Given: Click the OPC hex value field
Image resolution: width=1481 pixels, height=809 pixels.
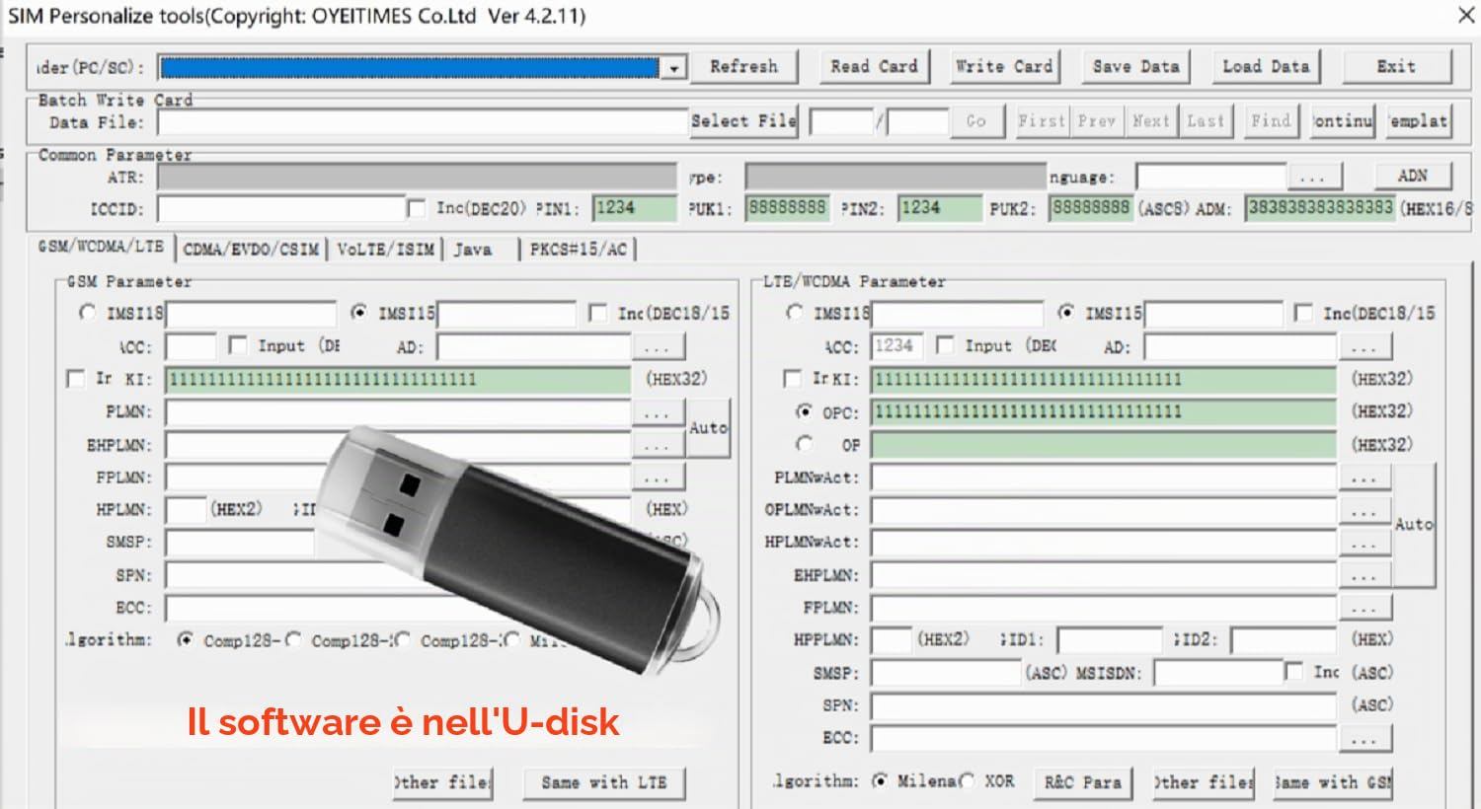Looking at the screenshot, I should pyautogui.click(x=1104, y=411).
